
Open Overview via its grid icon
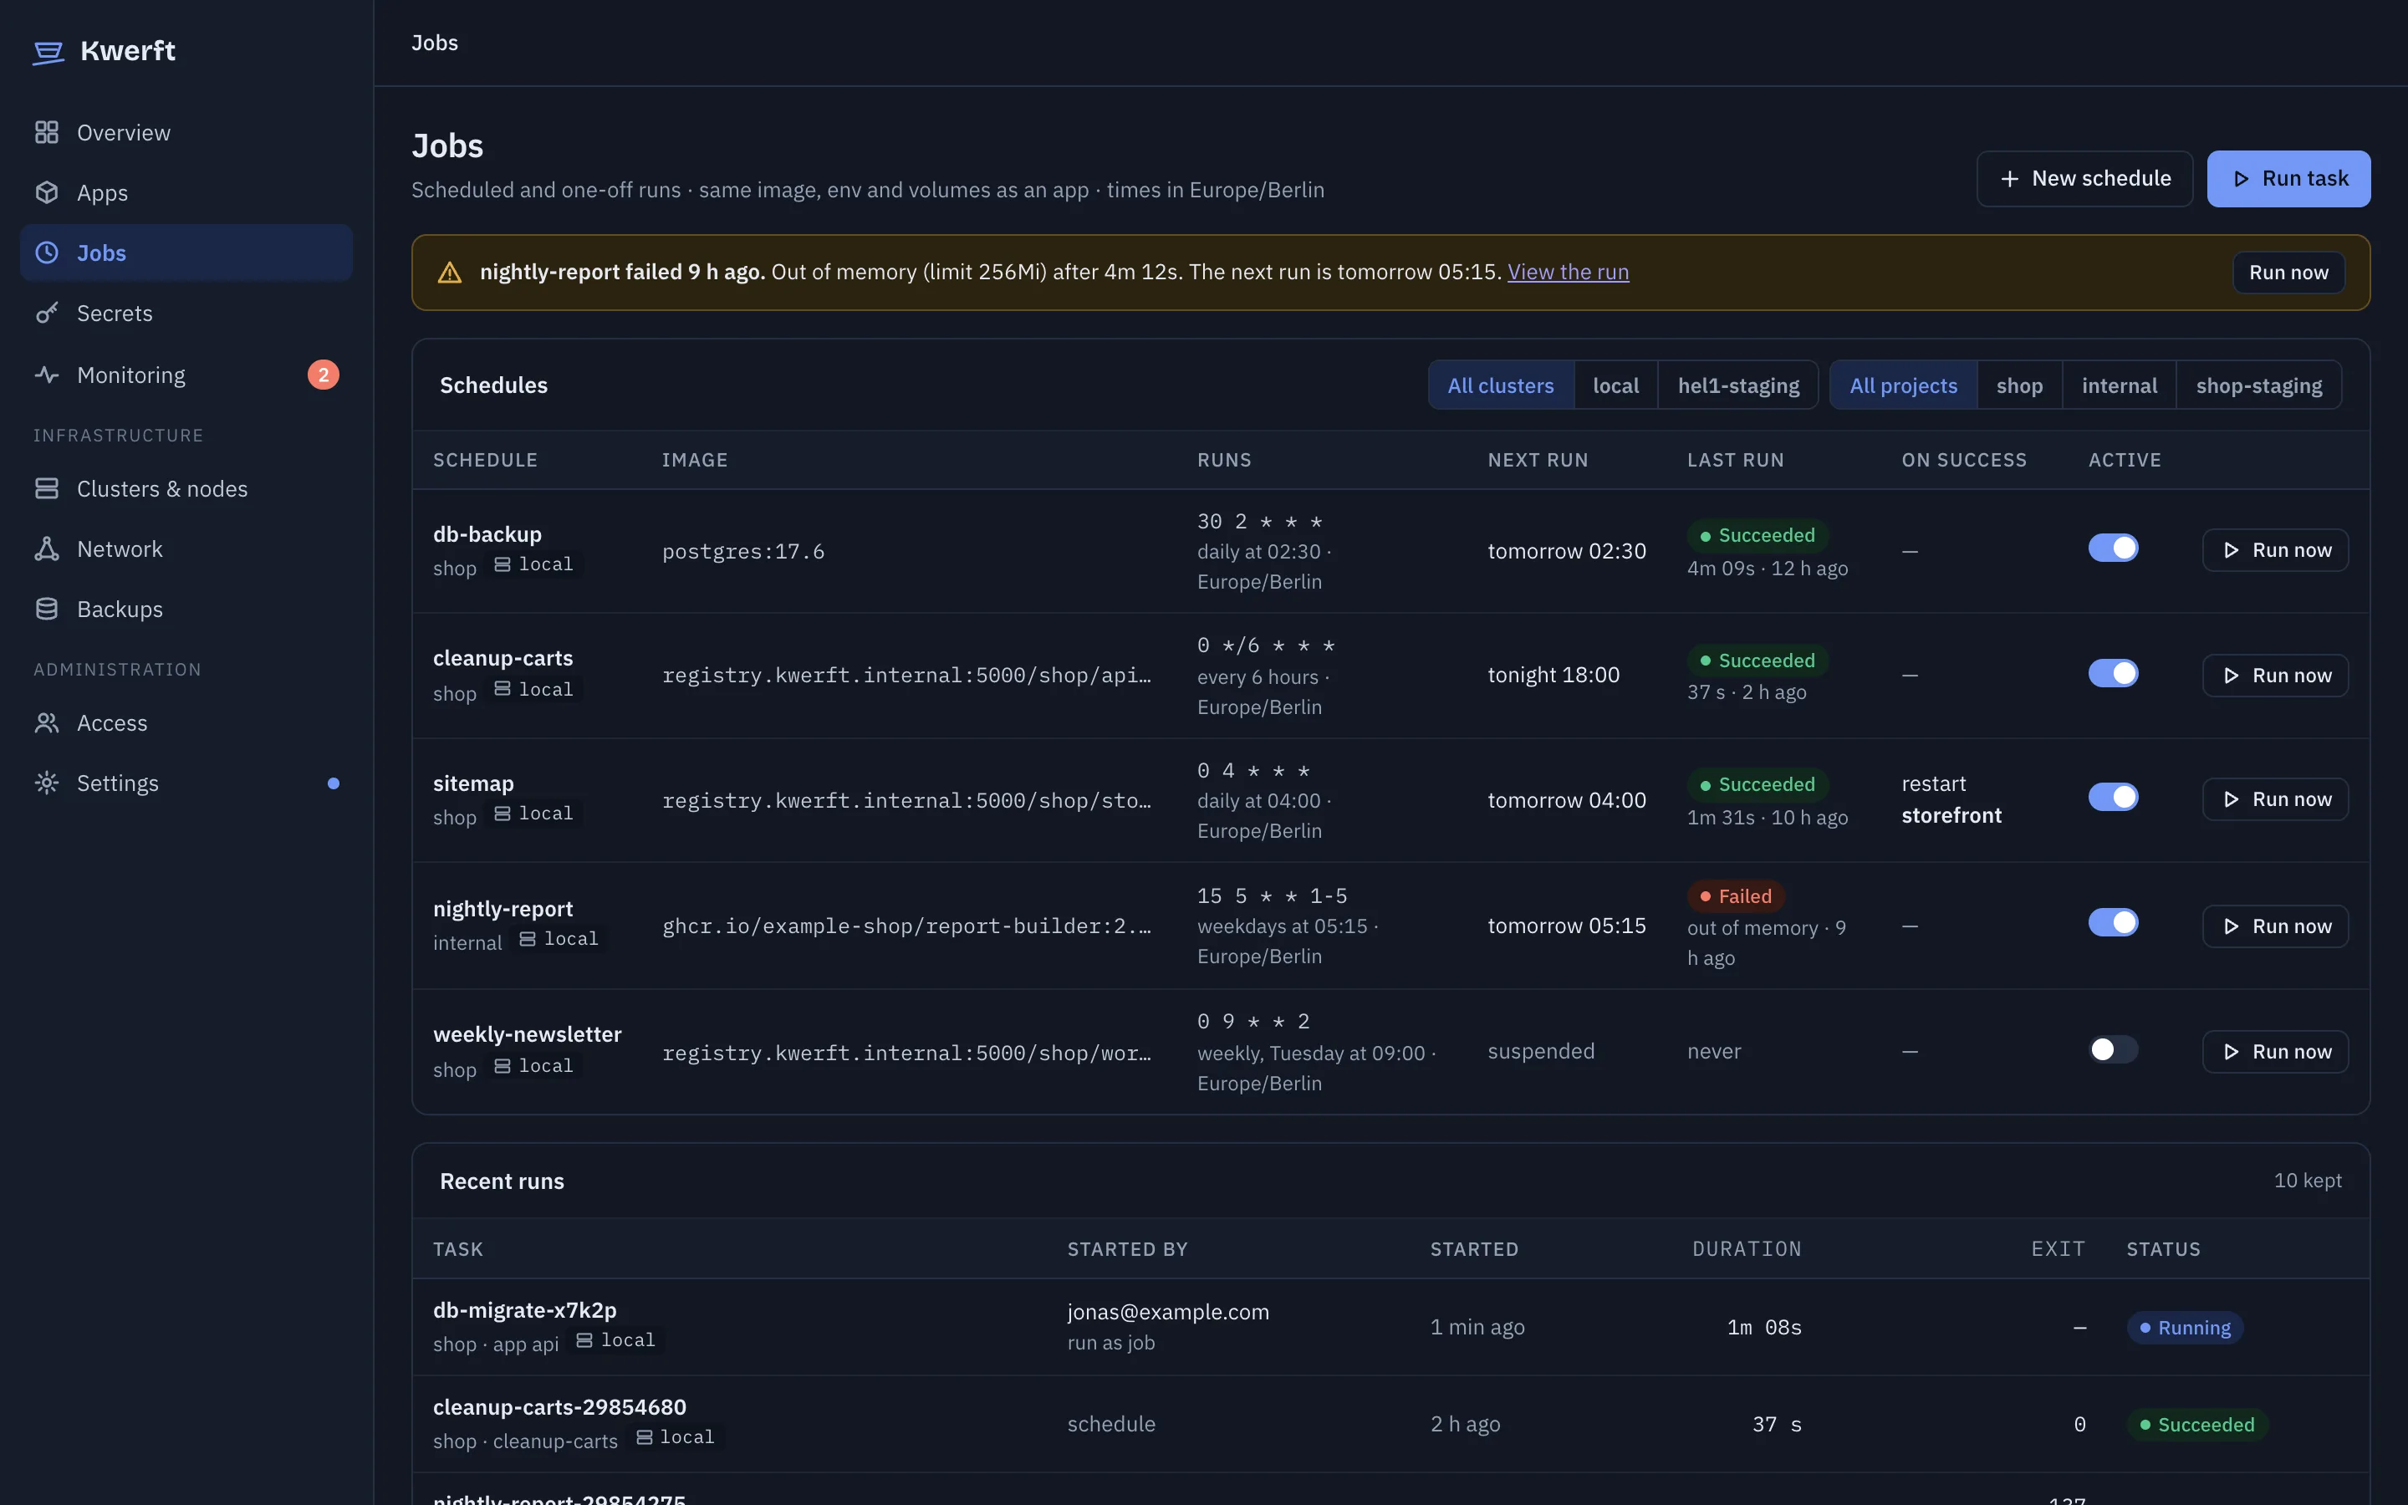(x=47, y=132)
